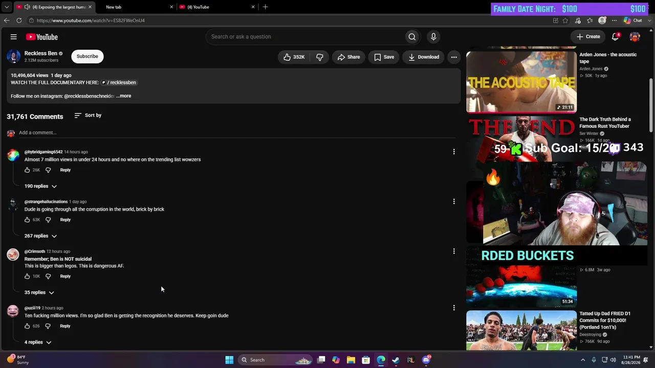
Task: Like the comment by @strangehallucinations
Action: tap(27, 220)
